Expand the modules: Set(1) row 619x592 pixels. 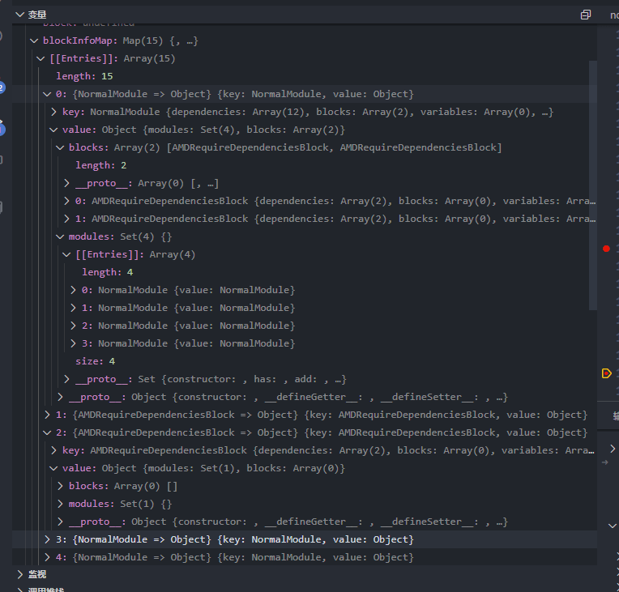coord(60,504)
